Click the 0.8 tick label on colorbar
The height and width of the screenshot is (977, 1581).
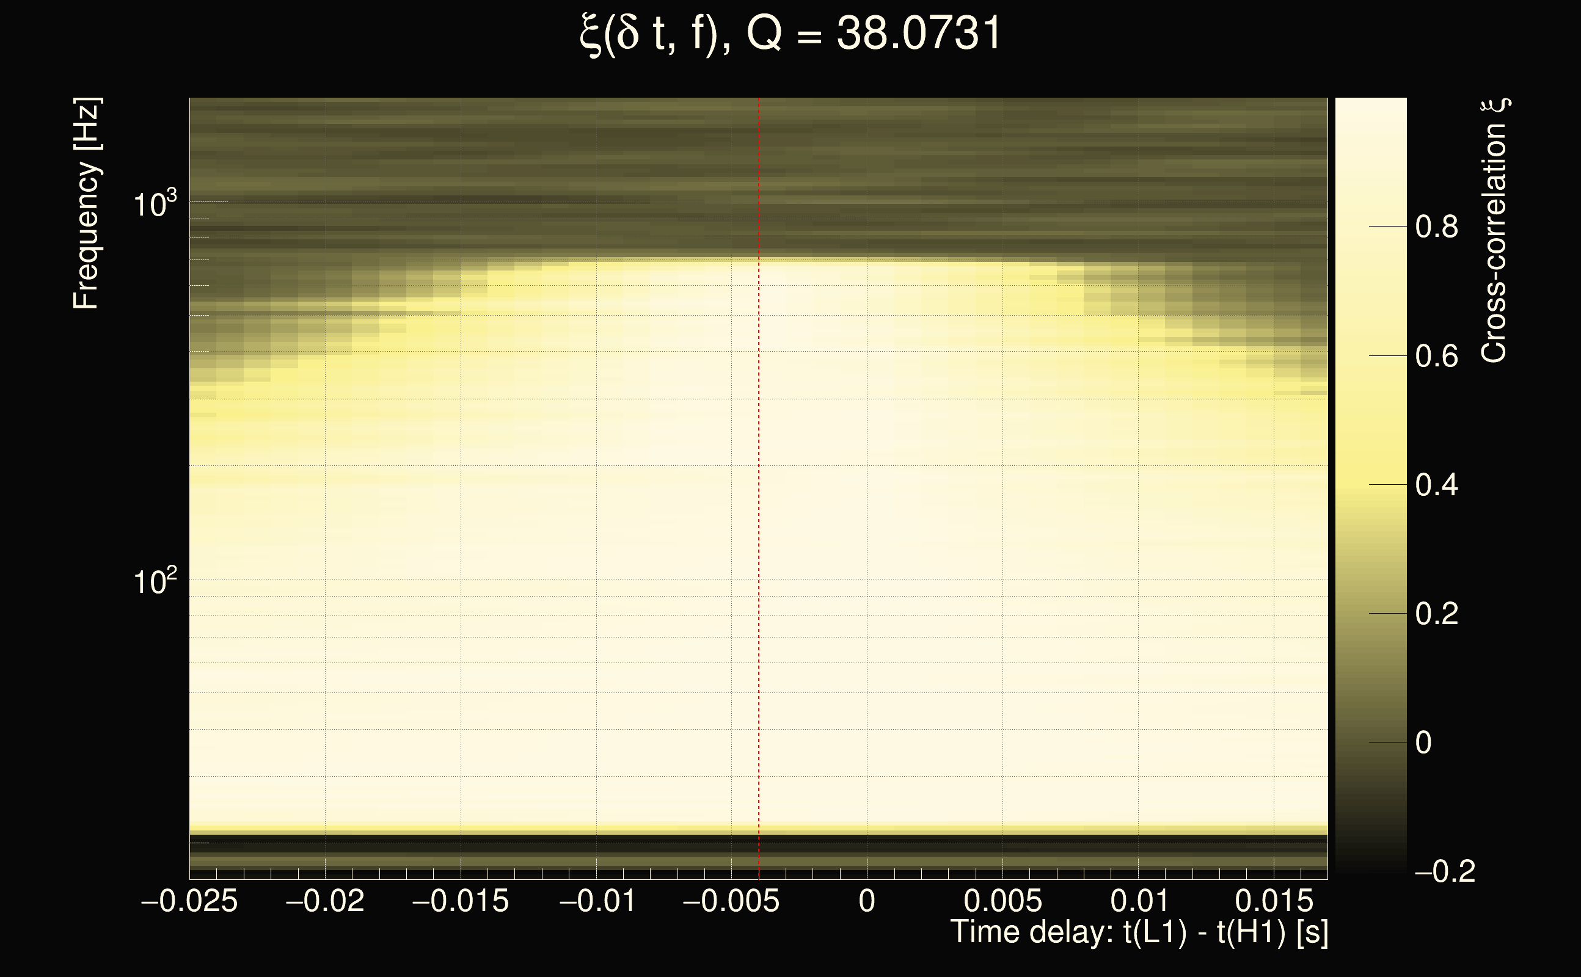pos(1436,227)
